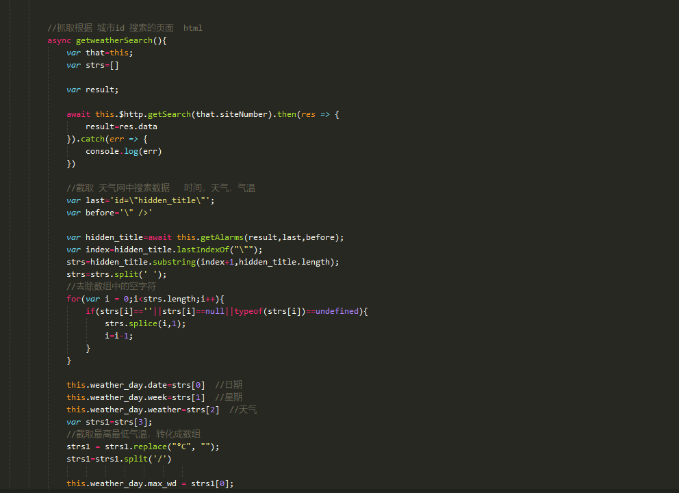Click the weather_day.date assignment line
Viewport: 679px width, 493px height.
154,385
